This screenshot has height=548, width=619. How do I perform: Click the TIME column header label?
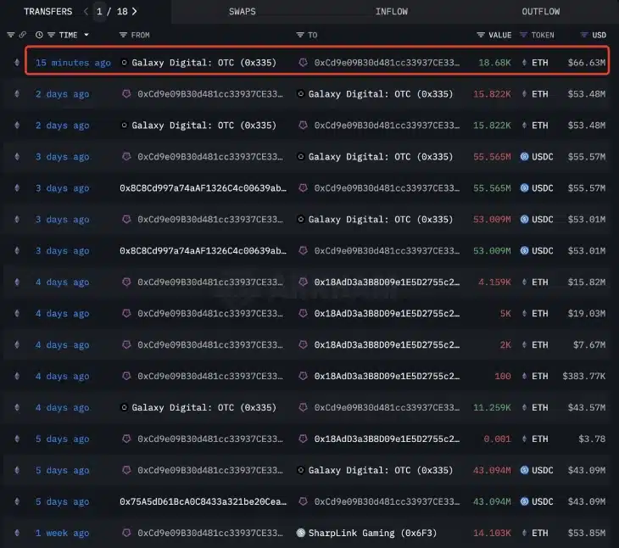(69, 35)
